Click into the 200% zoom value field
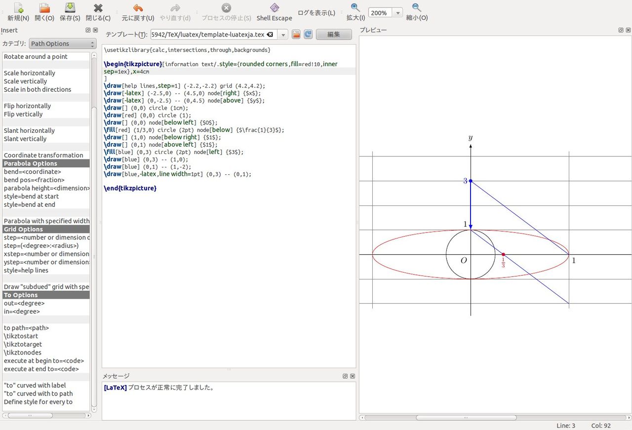The height and width of the screenshot is (430, 632). 380,13
